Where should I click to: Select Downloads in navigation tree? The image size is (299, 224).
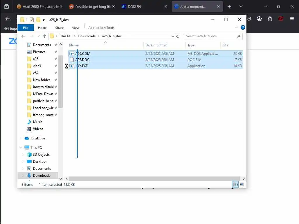click(41, 176)
